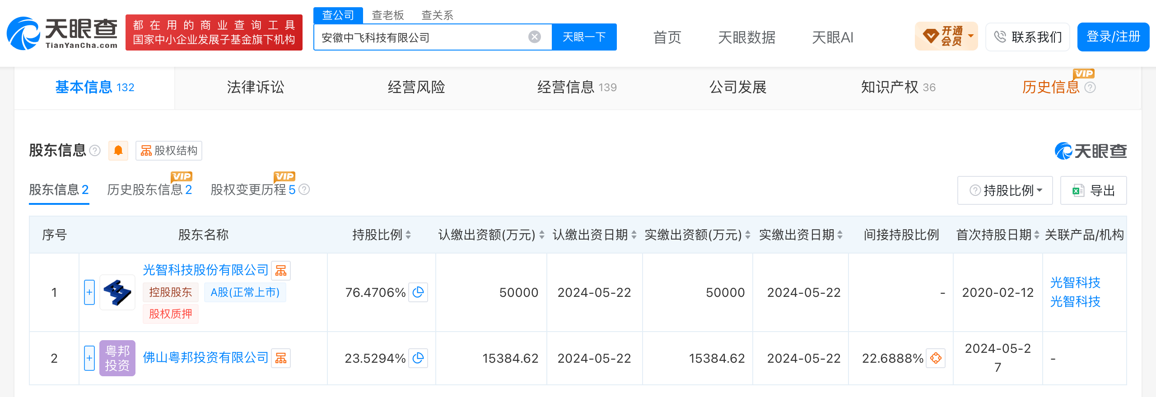
Task: Export shareholder table with 导出 button
Action: 1093,190
